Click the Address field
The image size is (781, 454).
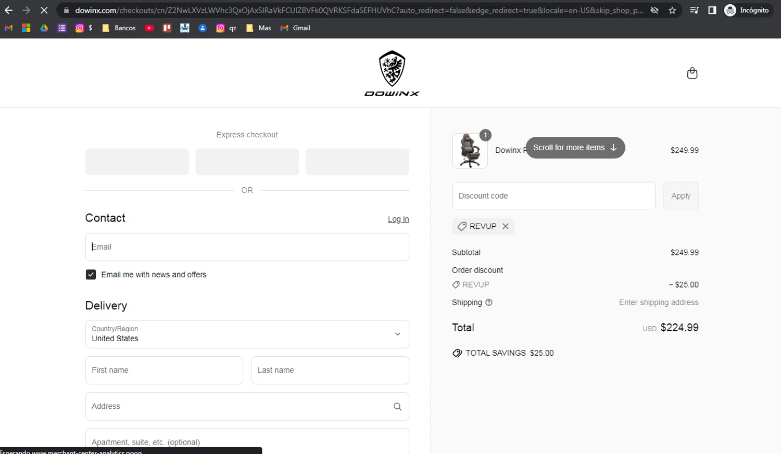coord(247,406)
